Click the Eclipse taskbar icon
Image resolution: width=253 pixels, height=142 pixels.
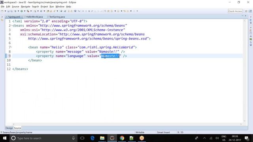pos(112,138)
